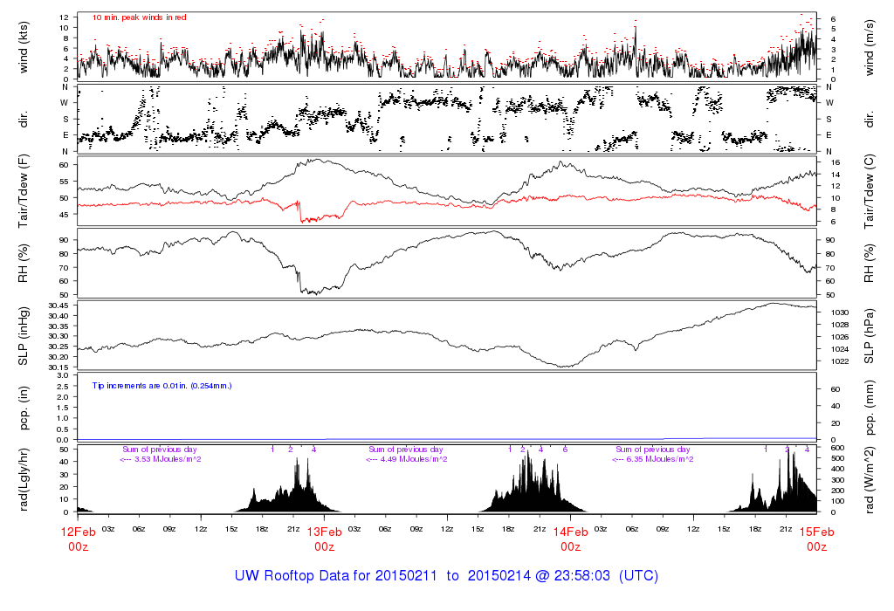Select the 13Feb 00z date marker
The image size is (894, 611).
pos(324,539)
